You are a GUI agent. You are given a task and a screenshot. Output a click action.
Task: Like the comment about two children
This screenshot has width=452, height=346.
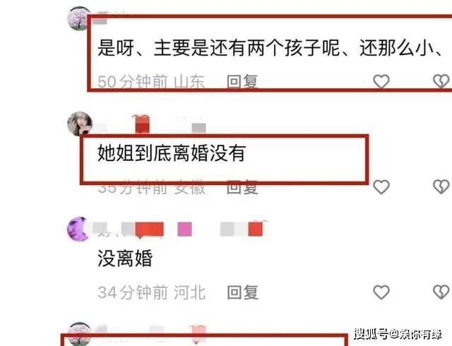click(x=381, y=81)
